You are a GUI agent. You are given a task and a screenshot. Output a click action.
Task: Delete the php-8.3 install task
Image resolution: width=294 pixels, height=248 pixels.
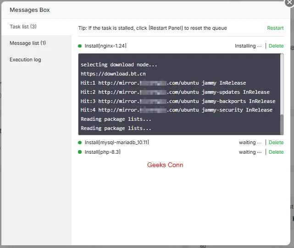[x=276, y=152]
